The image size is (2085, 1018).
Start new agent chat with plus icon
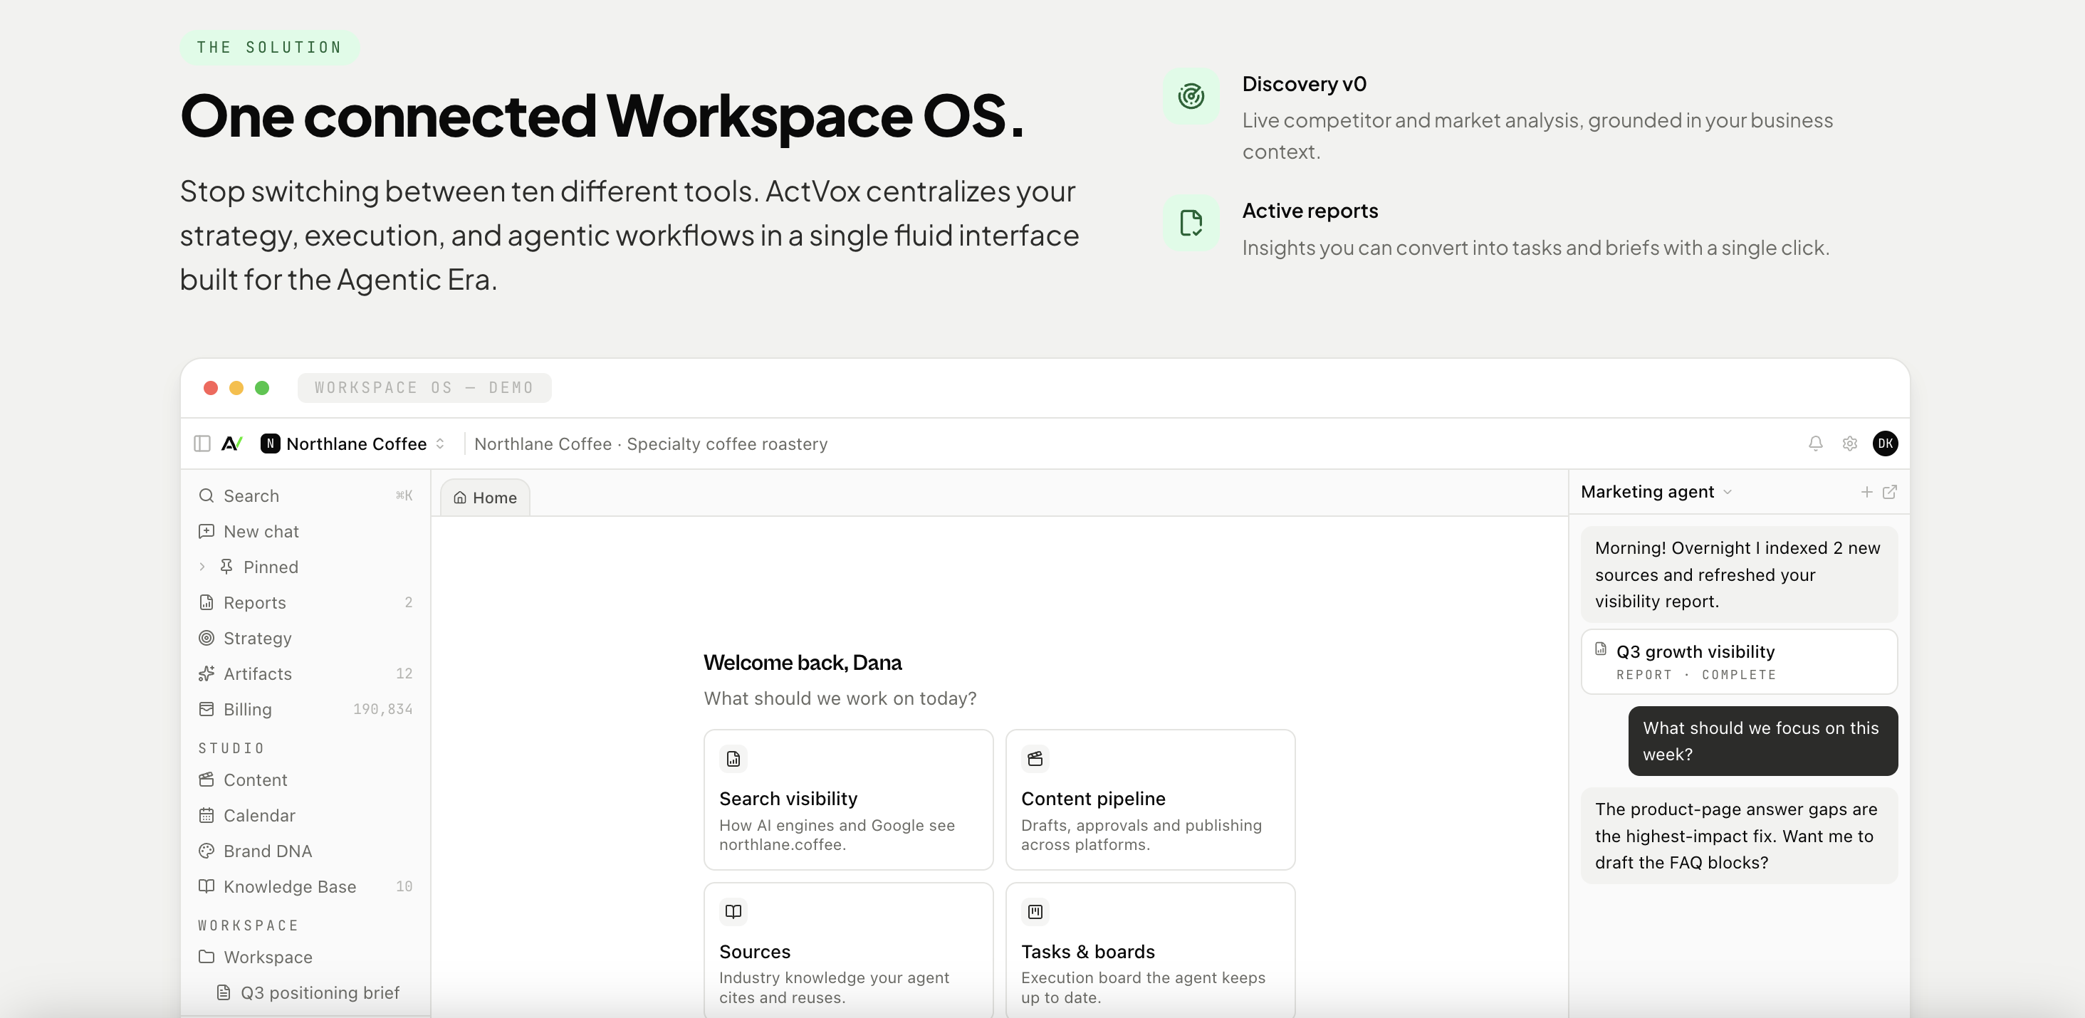tap(1866, 492)
